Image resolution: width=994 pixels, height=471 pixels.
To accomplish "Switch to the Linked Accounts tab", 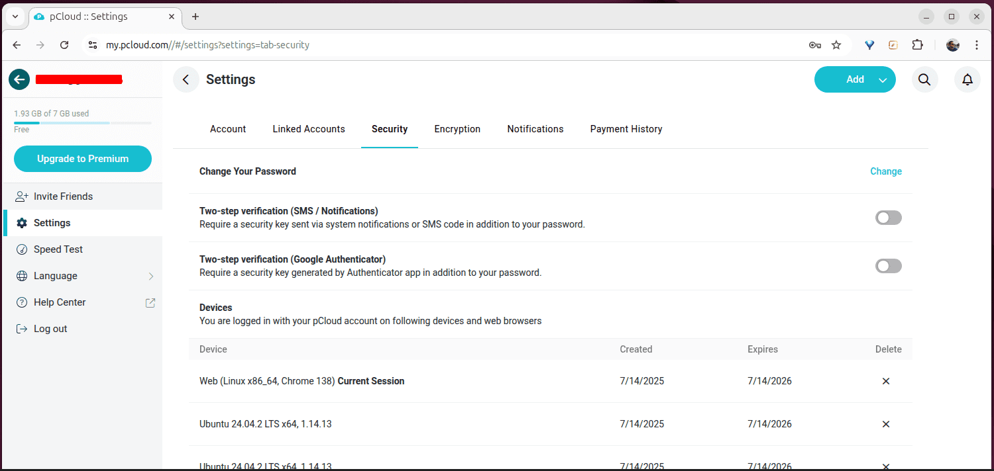I will (x=309, y=129).
